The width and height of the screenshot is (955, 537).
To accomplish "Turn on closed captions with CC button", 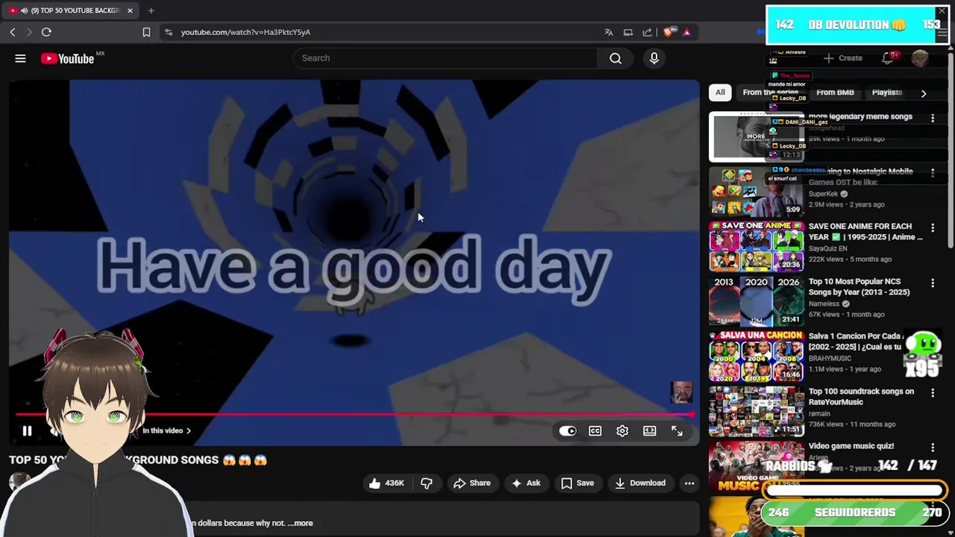I will coord(595,430).
